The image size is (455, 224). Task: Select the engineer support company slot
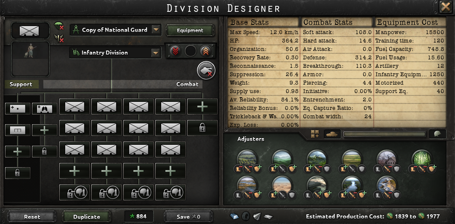coord(18,130)
